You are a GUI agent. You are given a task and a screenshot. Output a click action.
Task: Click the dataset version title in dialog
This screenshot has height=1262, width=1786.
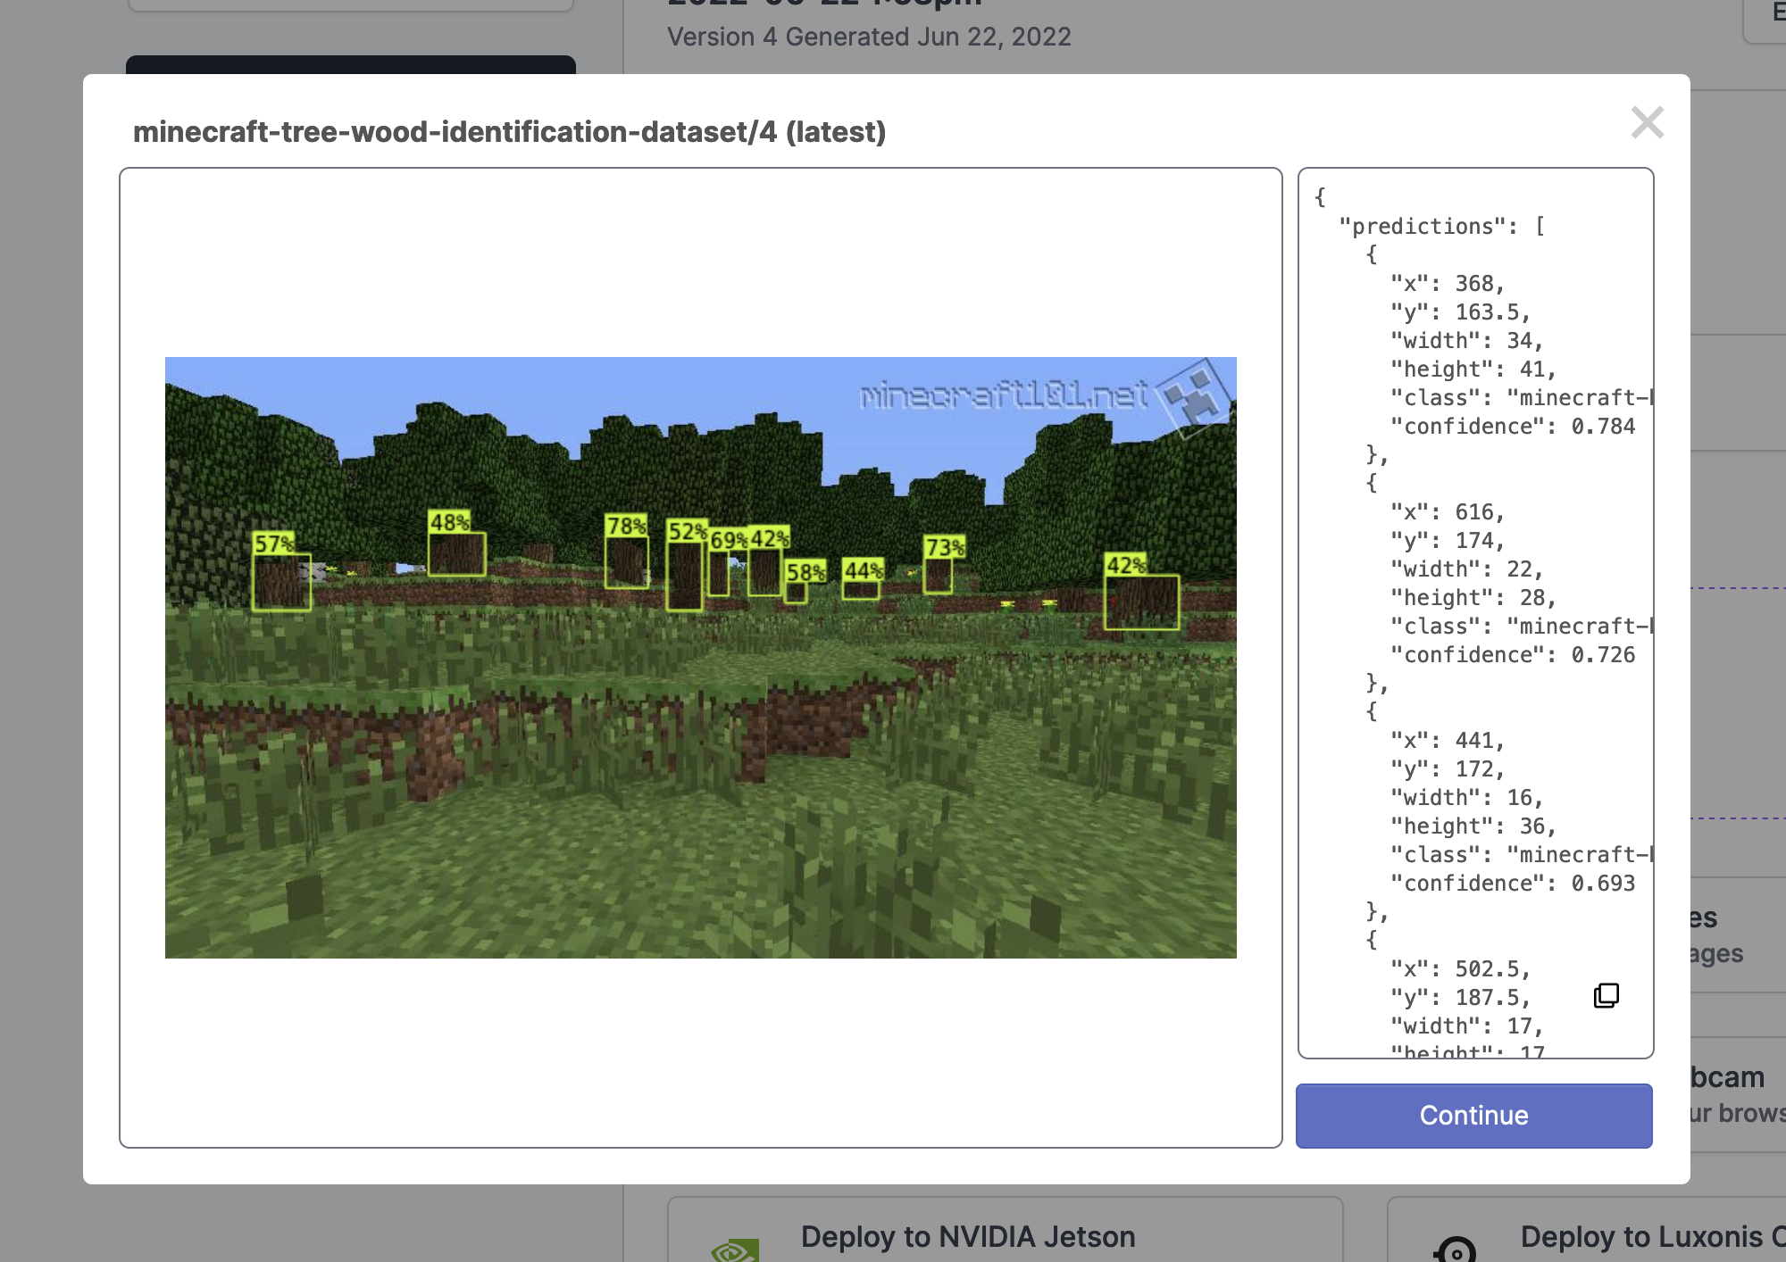pyautogui.click(x=509, y=132)
